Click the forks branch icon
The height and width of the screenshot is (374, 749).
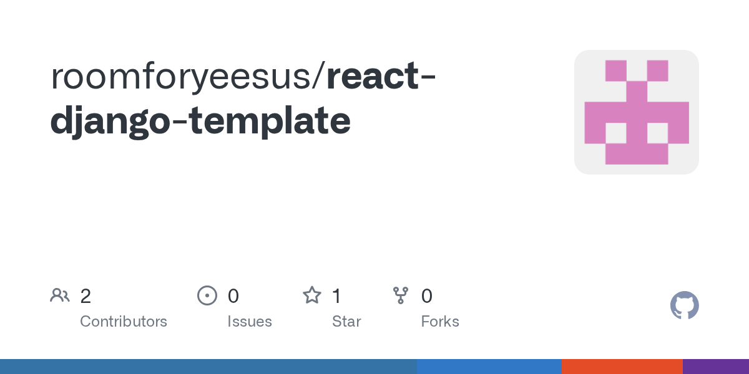pos(400,295)
